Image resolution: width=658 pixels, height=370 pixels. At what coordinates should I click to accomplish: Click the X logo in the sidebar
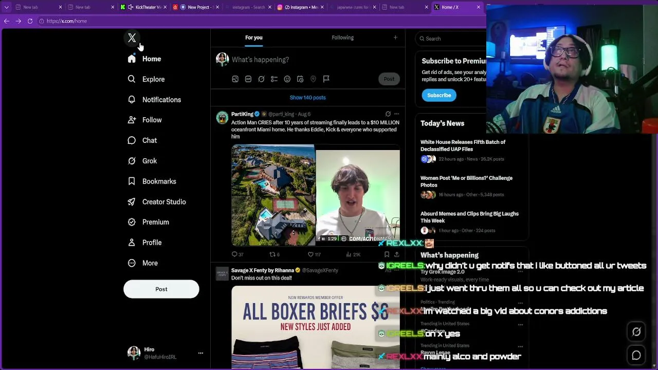point(132,38)
